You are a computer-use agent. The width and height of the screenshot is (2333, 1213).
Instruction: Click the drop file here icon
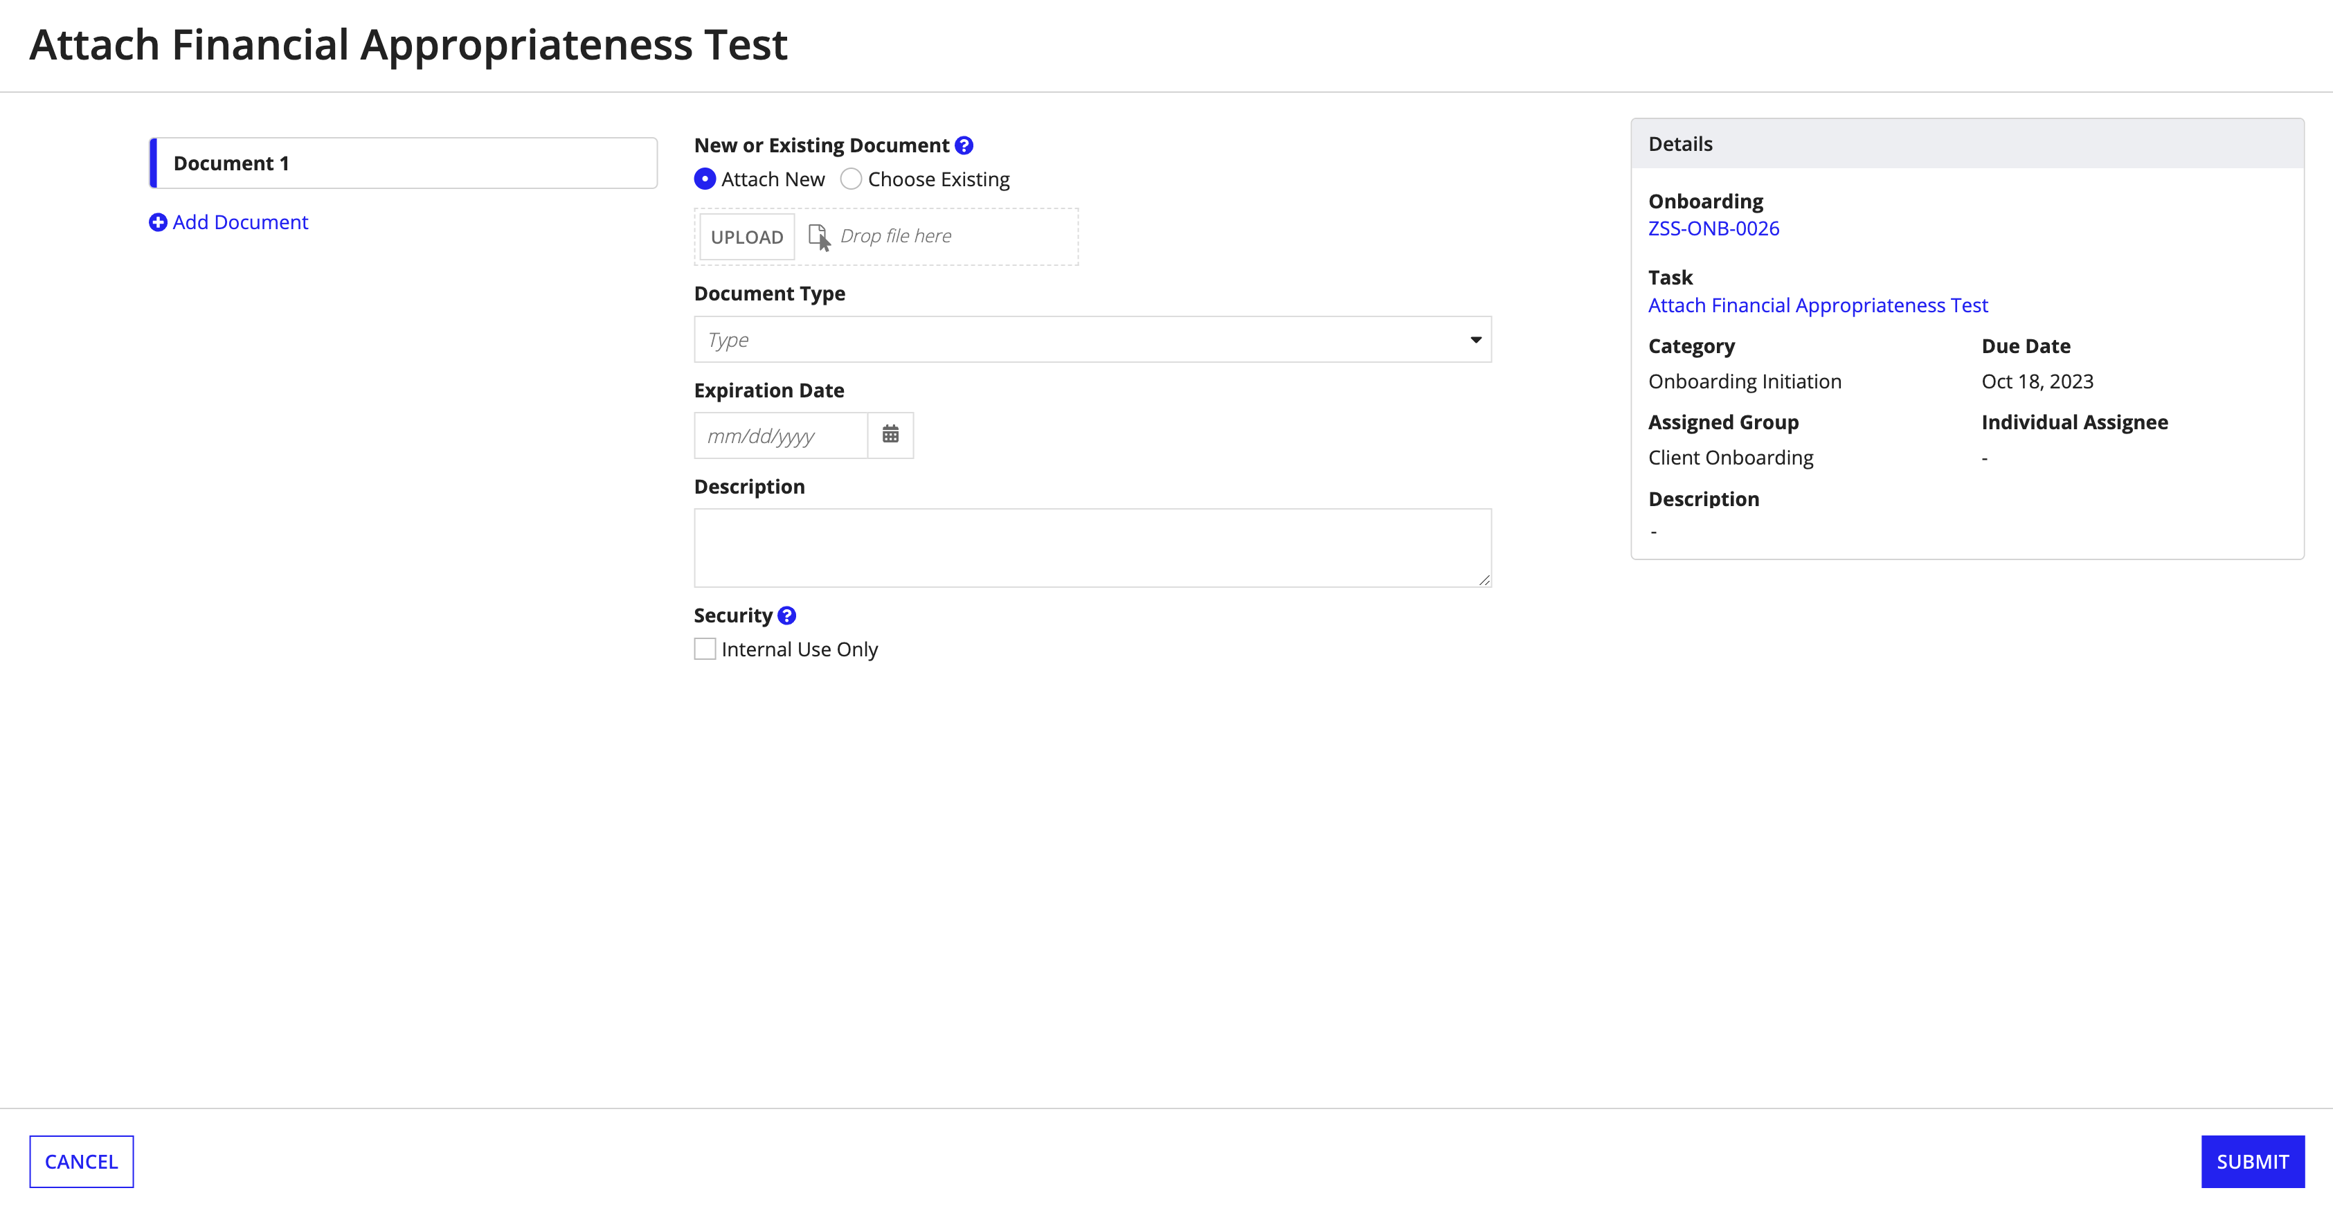pos(816,236)
